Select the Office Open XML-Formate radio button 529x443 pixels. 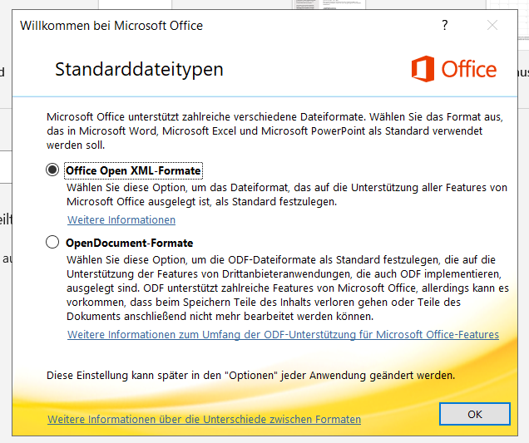point(53,170)
